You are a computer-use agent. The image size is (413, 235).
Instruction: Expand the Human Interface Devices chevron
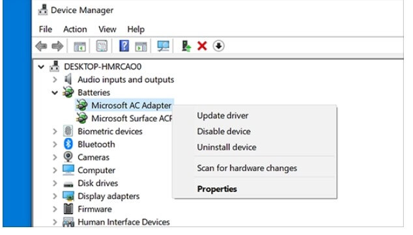click(x=55, y=222)
